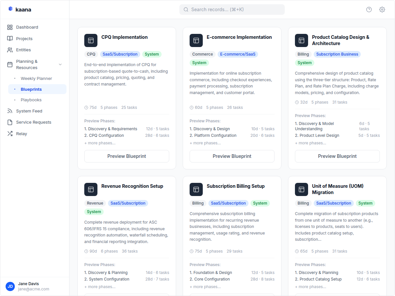Click the search records field
Screen dimensions: 395x296
[x=232, y=9]
